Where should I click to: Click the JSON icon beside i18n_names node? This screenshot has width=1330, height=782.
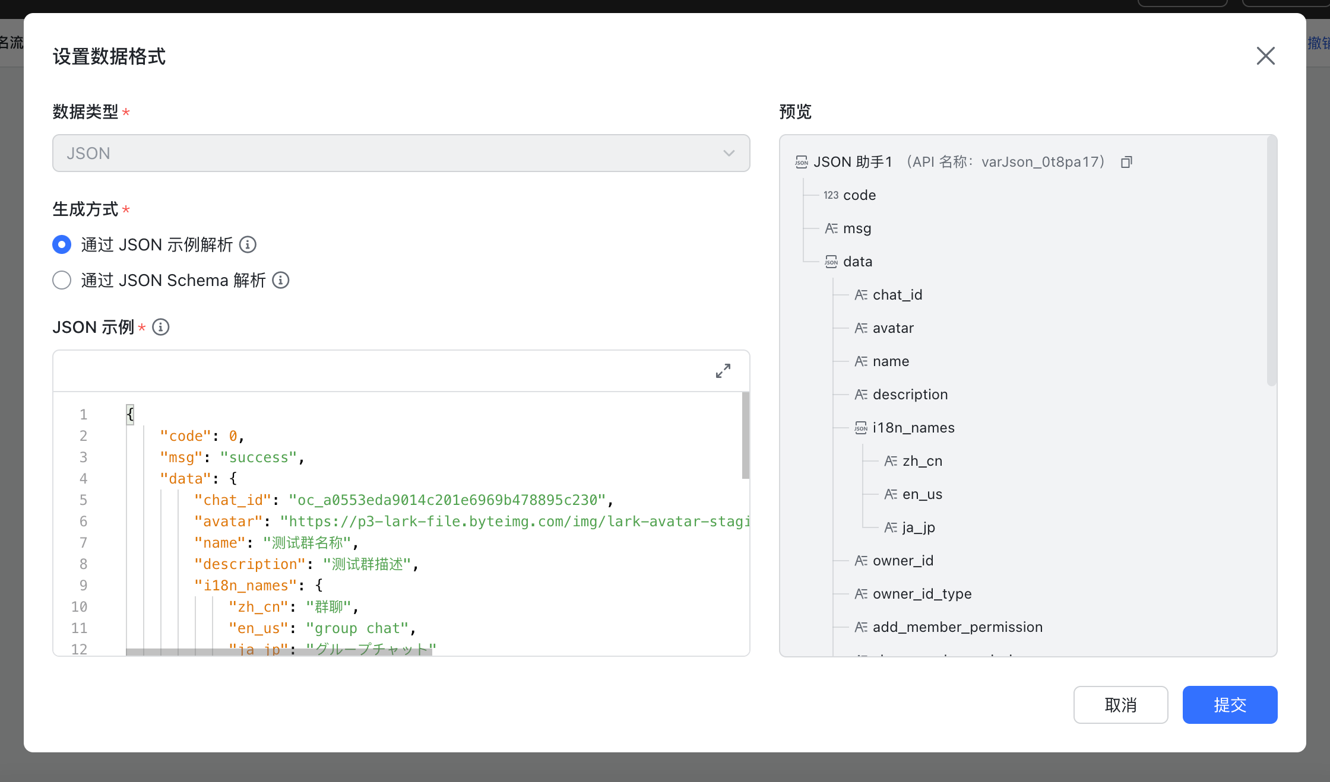(860, 427)
